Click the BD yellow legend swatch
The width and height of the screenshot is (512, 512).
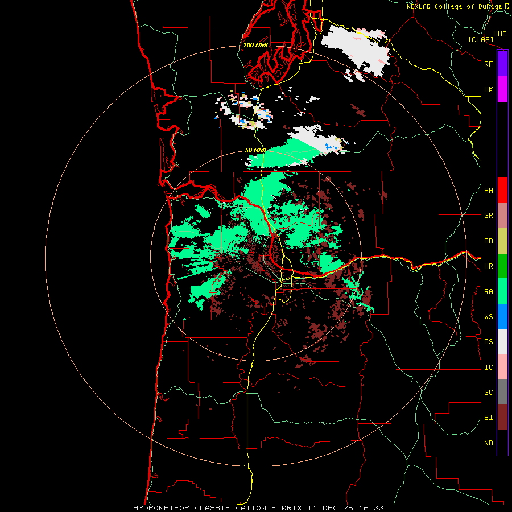[502, 241]
